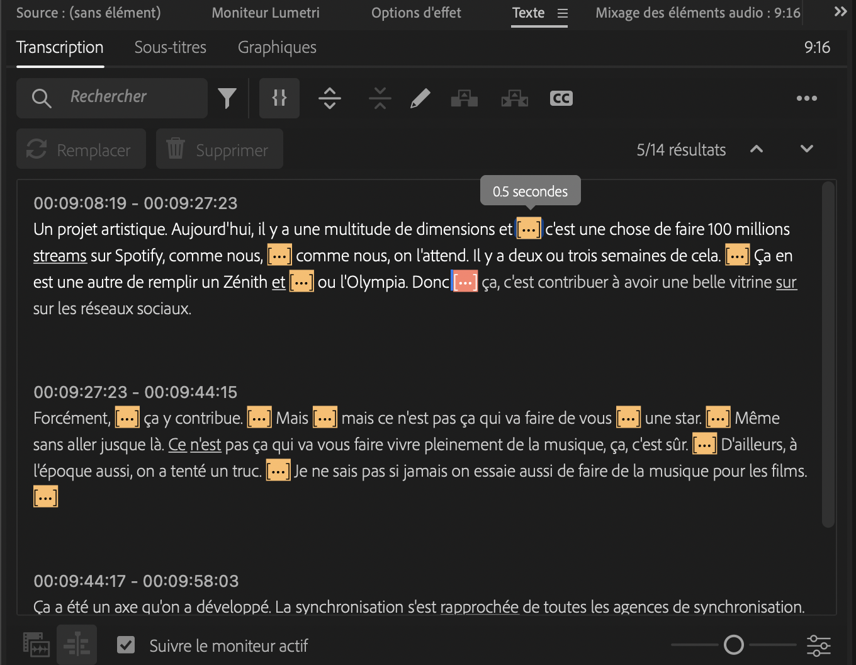
Task: Switch to the Sous-titres tab
Action: coord(170,47)
